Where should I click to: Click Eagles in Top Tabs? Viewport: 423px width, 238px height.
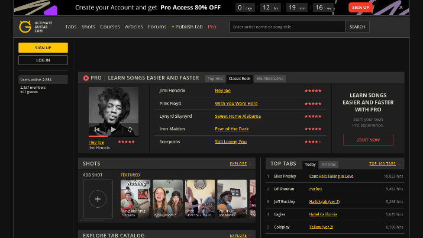click(280, 214)
